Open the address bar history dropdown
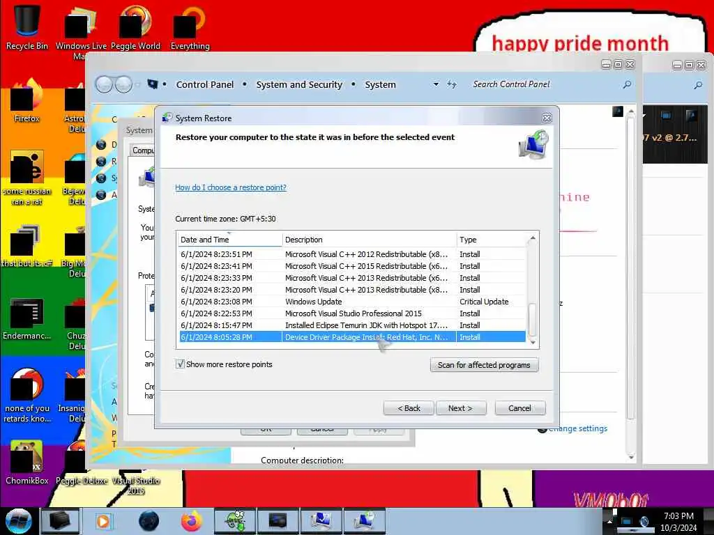The image size is (714, 535). (436, 84)
